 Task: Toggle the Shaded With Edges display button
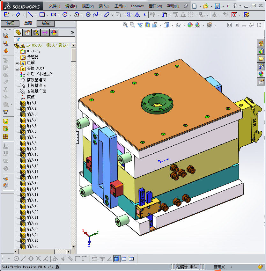click(x=117, y=259)
